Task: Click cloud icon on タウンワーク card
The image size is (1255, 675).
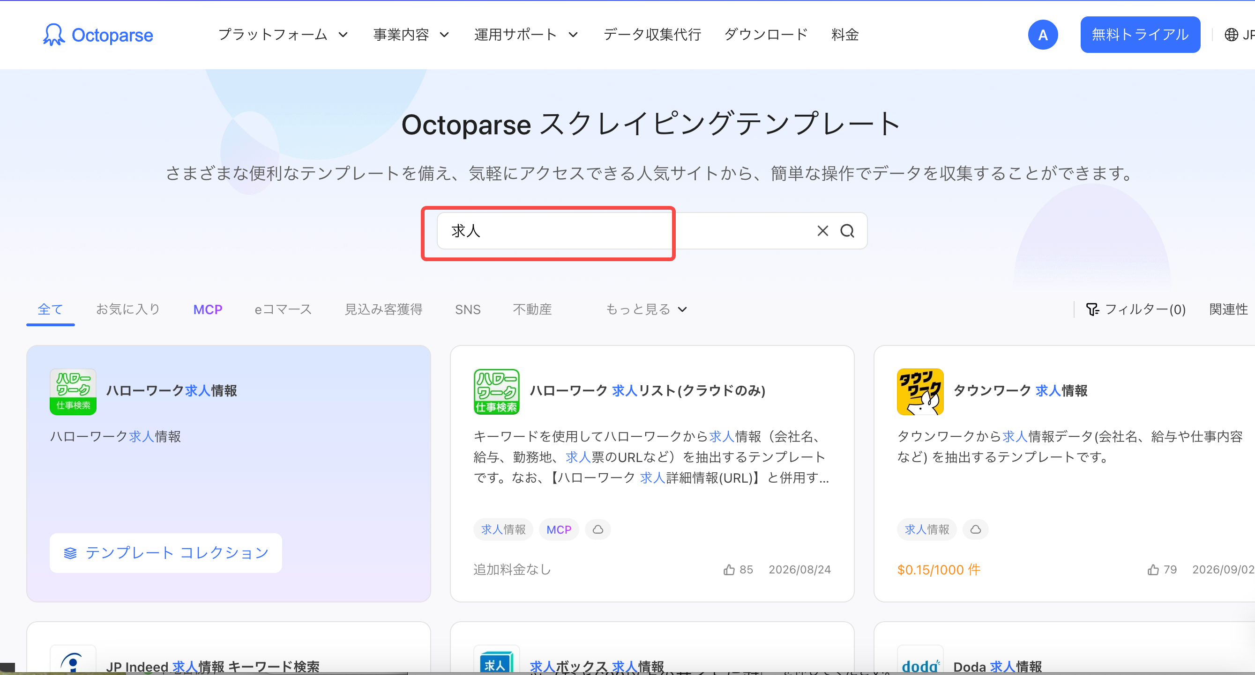Action: 975,529
